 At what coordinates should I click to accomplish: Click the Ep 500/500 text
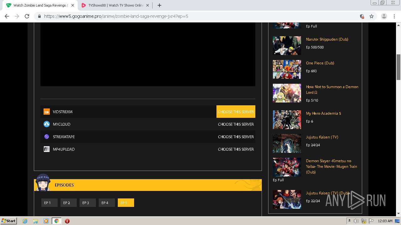tap(315, 47)
